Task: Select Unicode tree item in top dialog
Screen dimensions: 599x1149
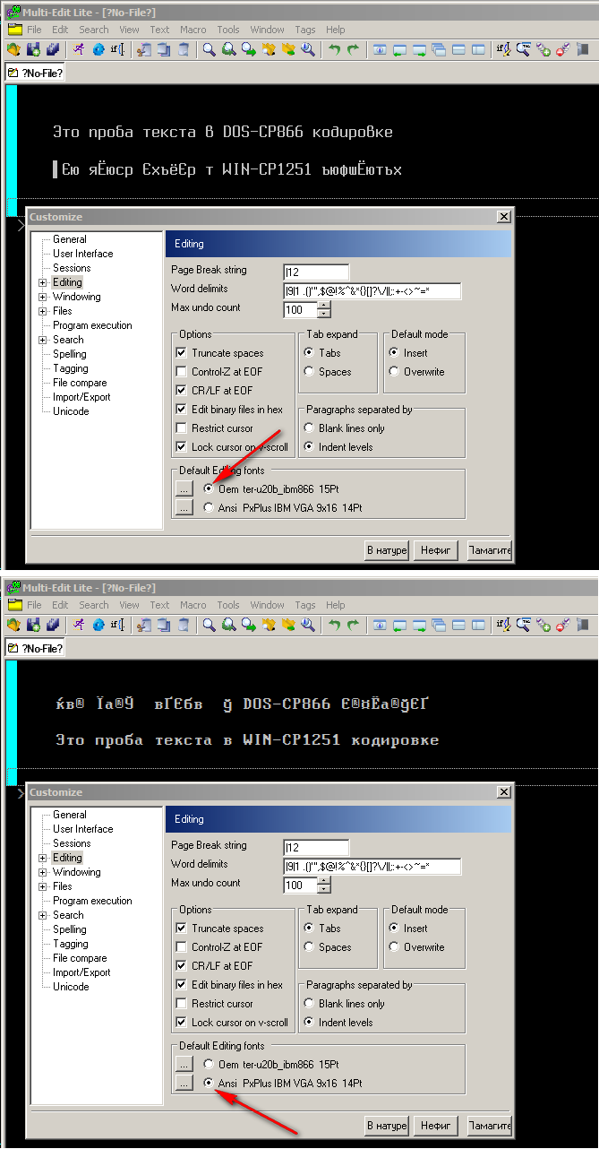Action: (x=71, y=411)
